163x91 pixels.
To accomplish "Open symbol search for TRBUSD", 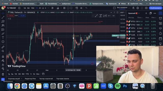I will click(11, 8).
